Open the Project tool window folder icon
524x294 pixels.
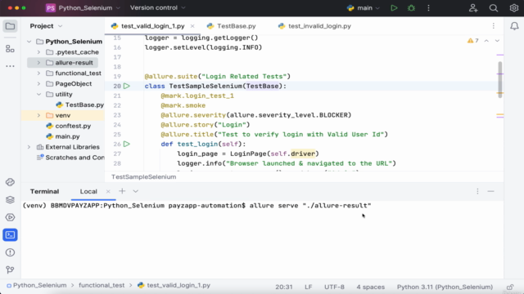coord(10,26)
